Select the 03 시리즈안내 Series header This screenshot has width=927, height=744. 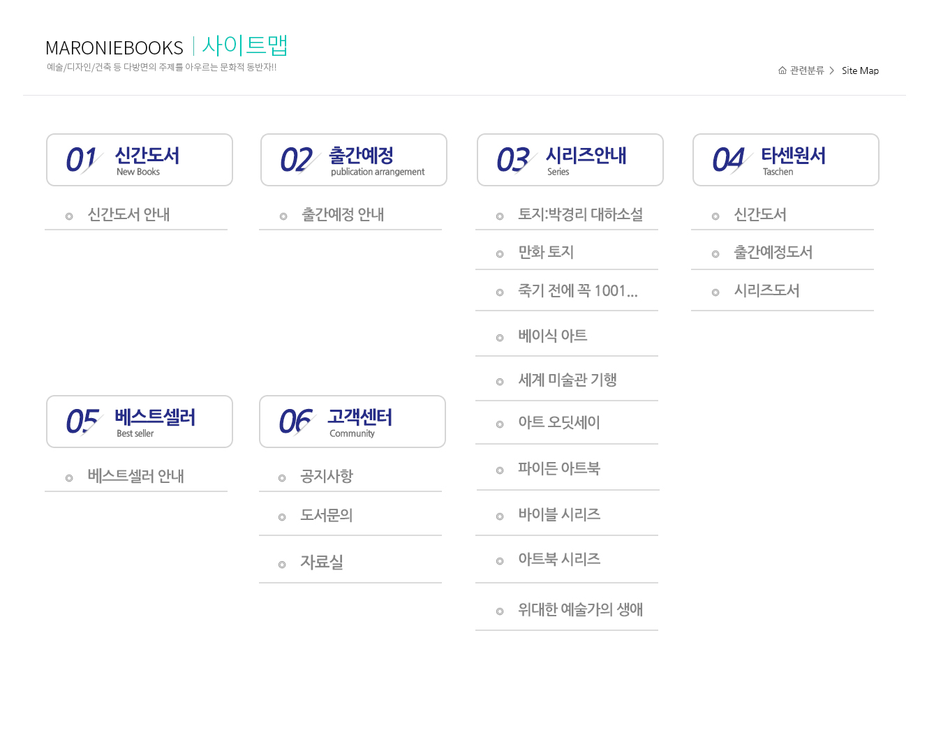click(570, 160)
